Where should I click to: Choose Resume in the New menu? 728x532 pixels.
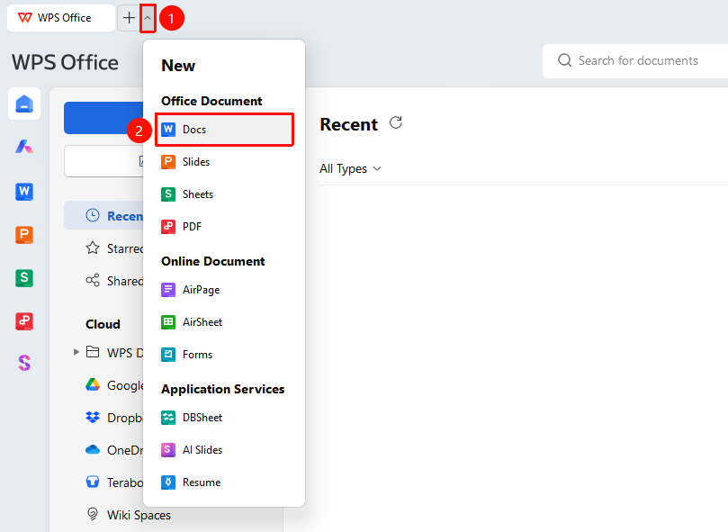coord(224,482)
